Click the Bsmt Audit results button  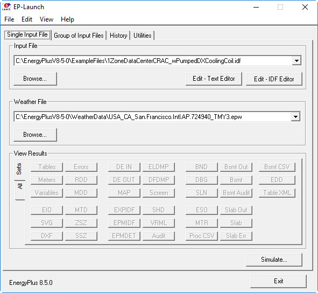pos(236,193)
